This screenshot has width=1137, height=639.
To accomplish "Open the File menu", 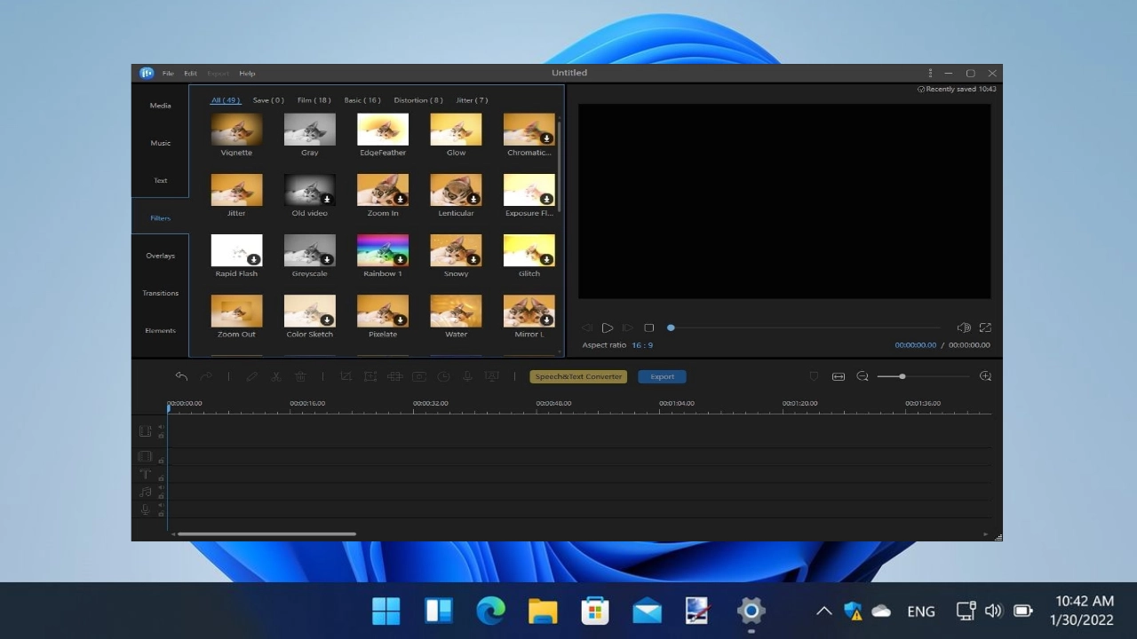I will pyautogui.click(x=168, y=74).
